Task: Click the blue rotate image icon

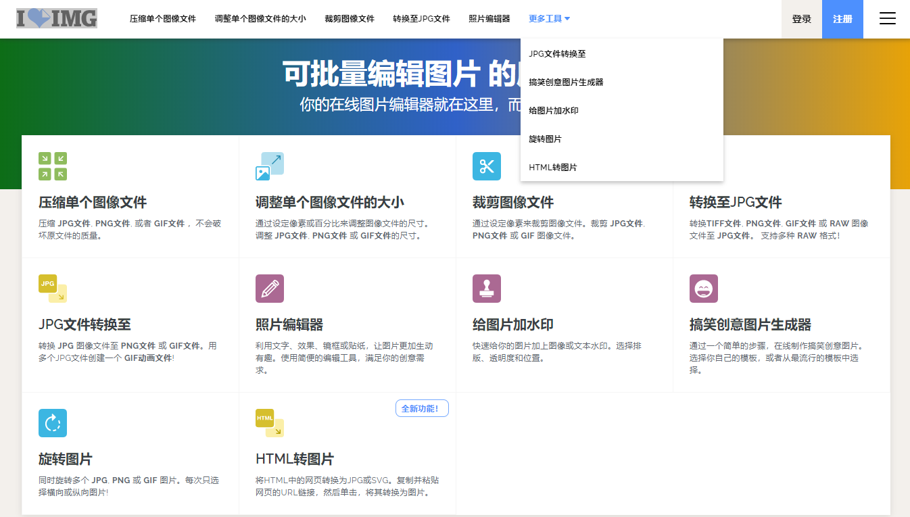Action: click(53, 423)
